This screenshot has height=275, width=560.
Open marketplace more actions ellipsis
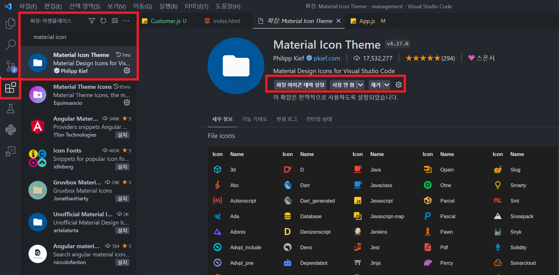click(x=127, y=21)
